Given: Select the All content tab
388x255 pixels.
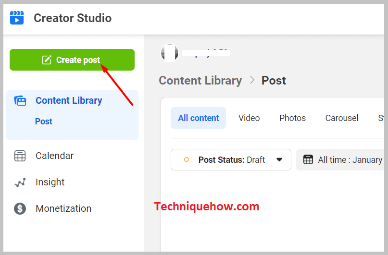Looking at the screenshot, I should click(x=199, y=118).
